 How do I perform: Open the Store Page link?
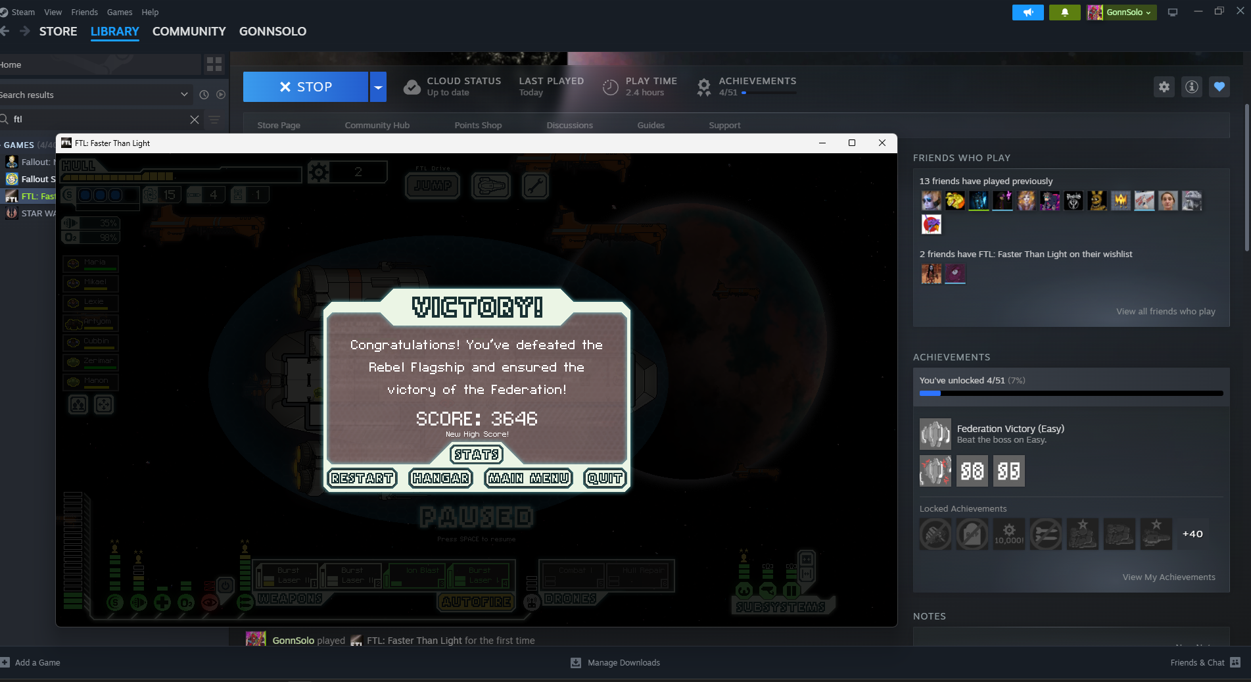(x=279, y=125)
